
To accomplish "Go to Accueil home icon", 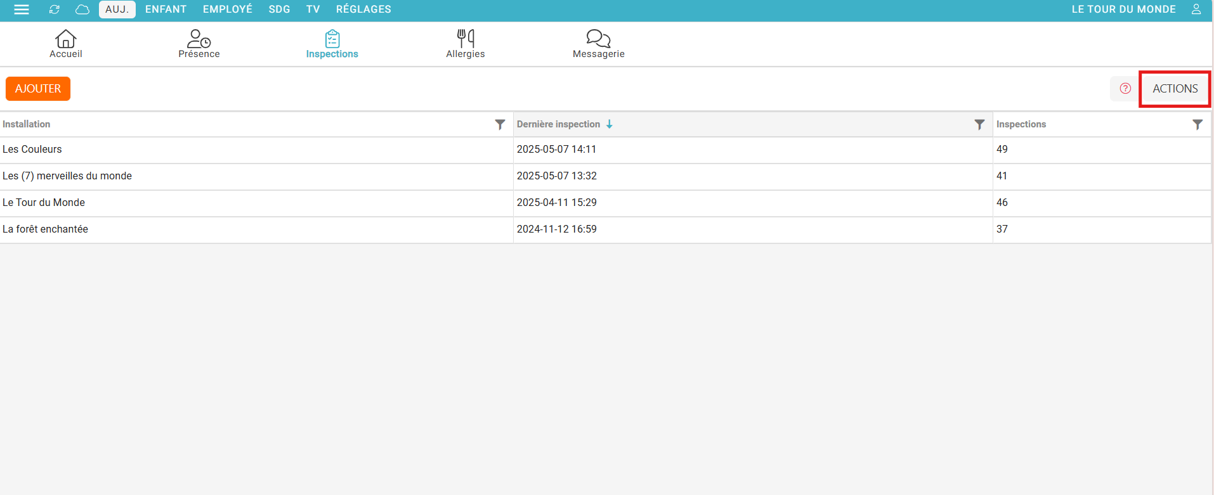I will pos(66,39).
